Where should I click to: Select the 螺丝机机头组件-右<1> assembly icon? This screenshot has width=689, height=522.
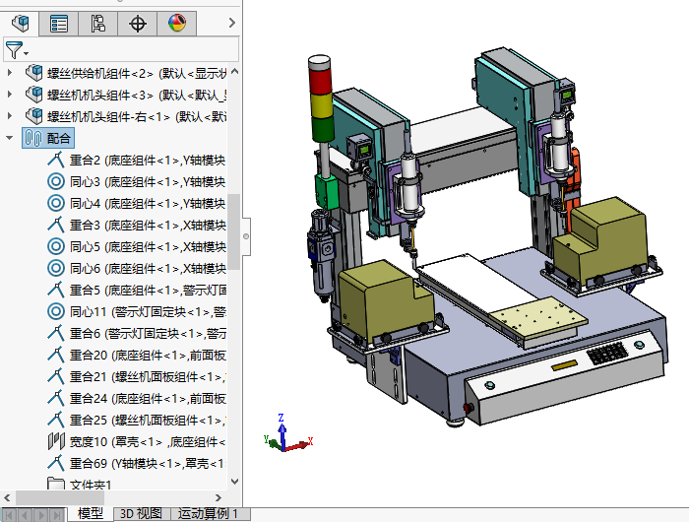point(33,115)
